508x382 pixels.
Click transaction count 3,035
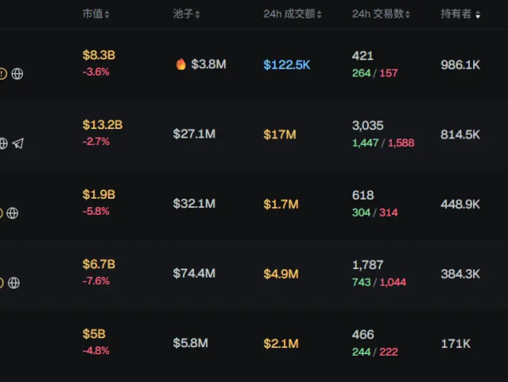[x=368, y=126]
